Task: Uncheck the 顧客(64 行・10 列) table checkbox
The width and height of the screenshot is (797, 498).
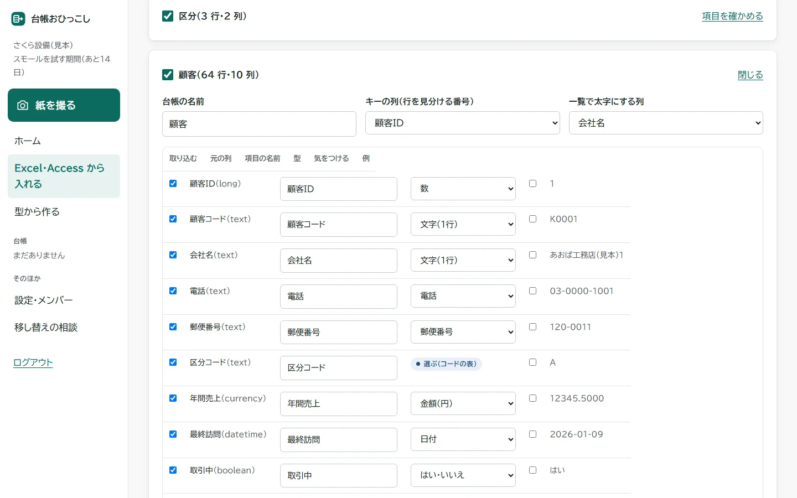Action: (168, 75)
